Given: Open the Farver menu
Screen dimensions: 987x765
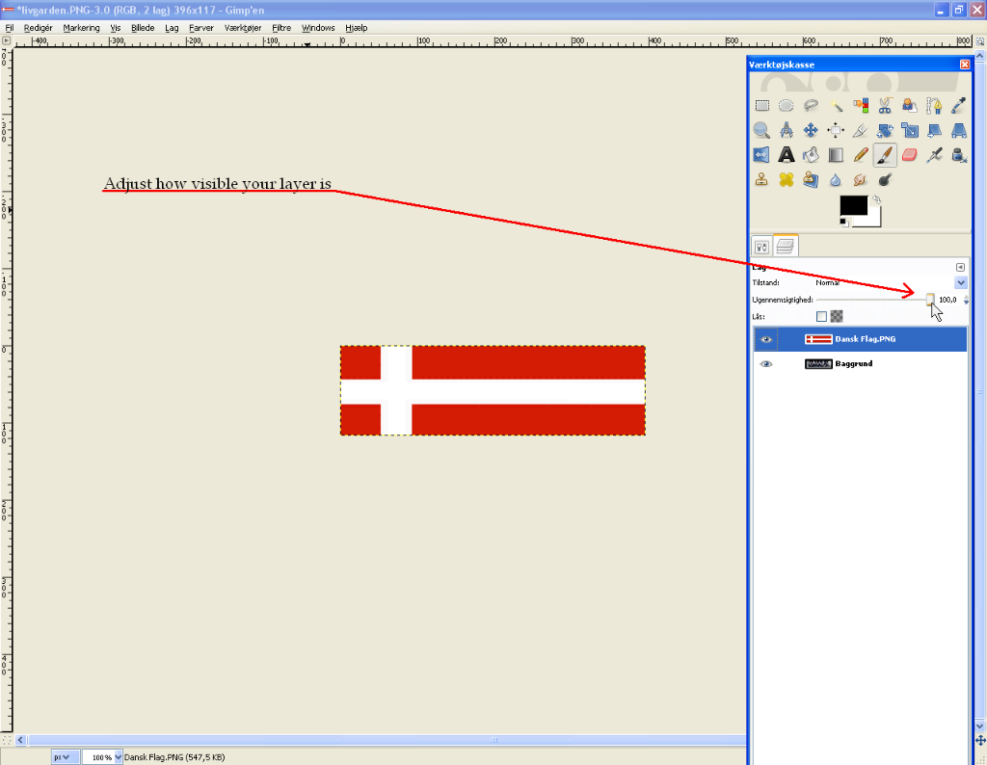Looking at the screenshot, I should 200,28.
